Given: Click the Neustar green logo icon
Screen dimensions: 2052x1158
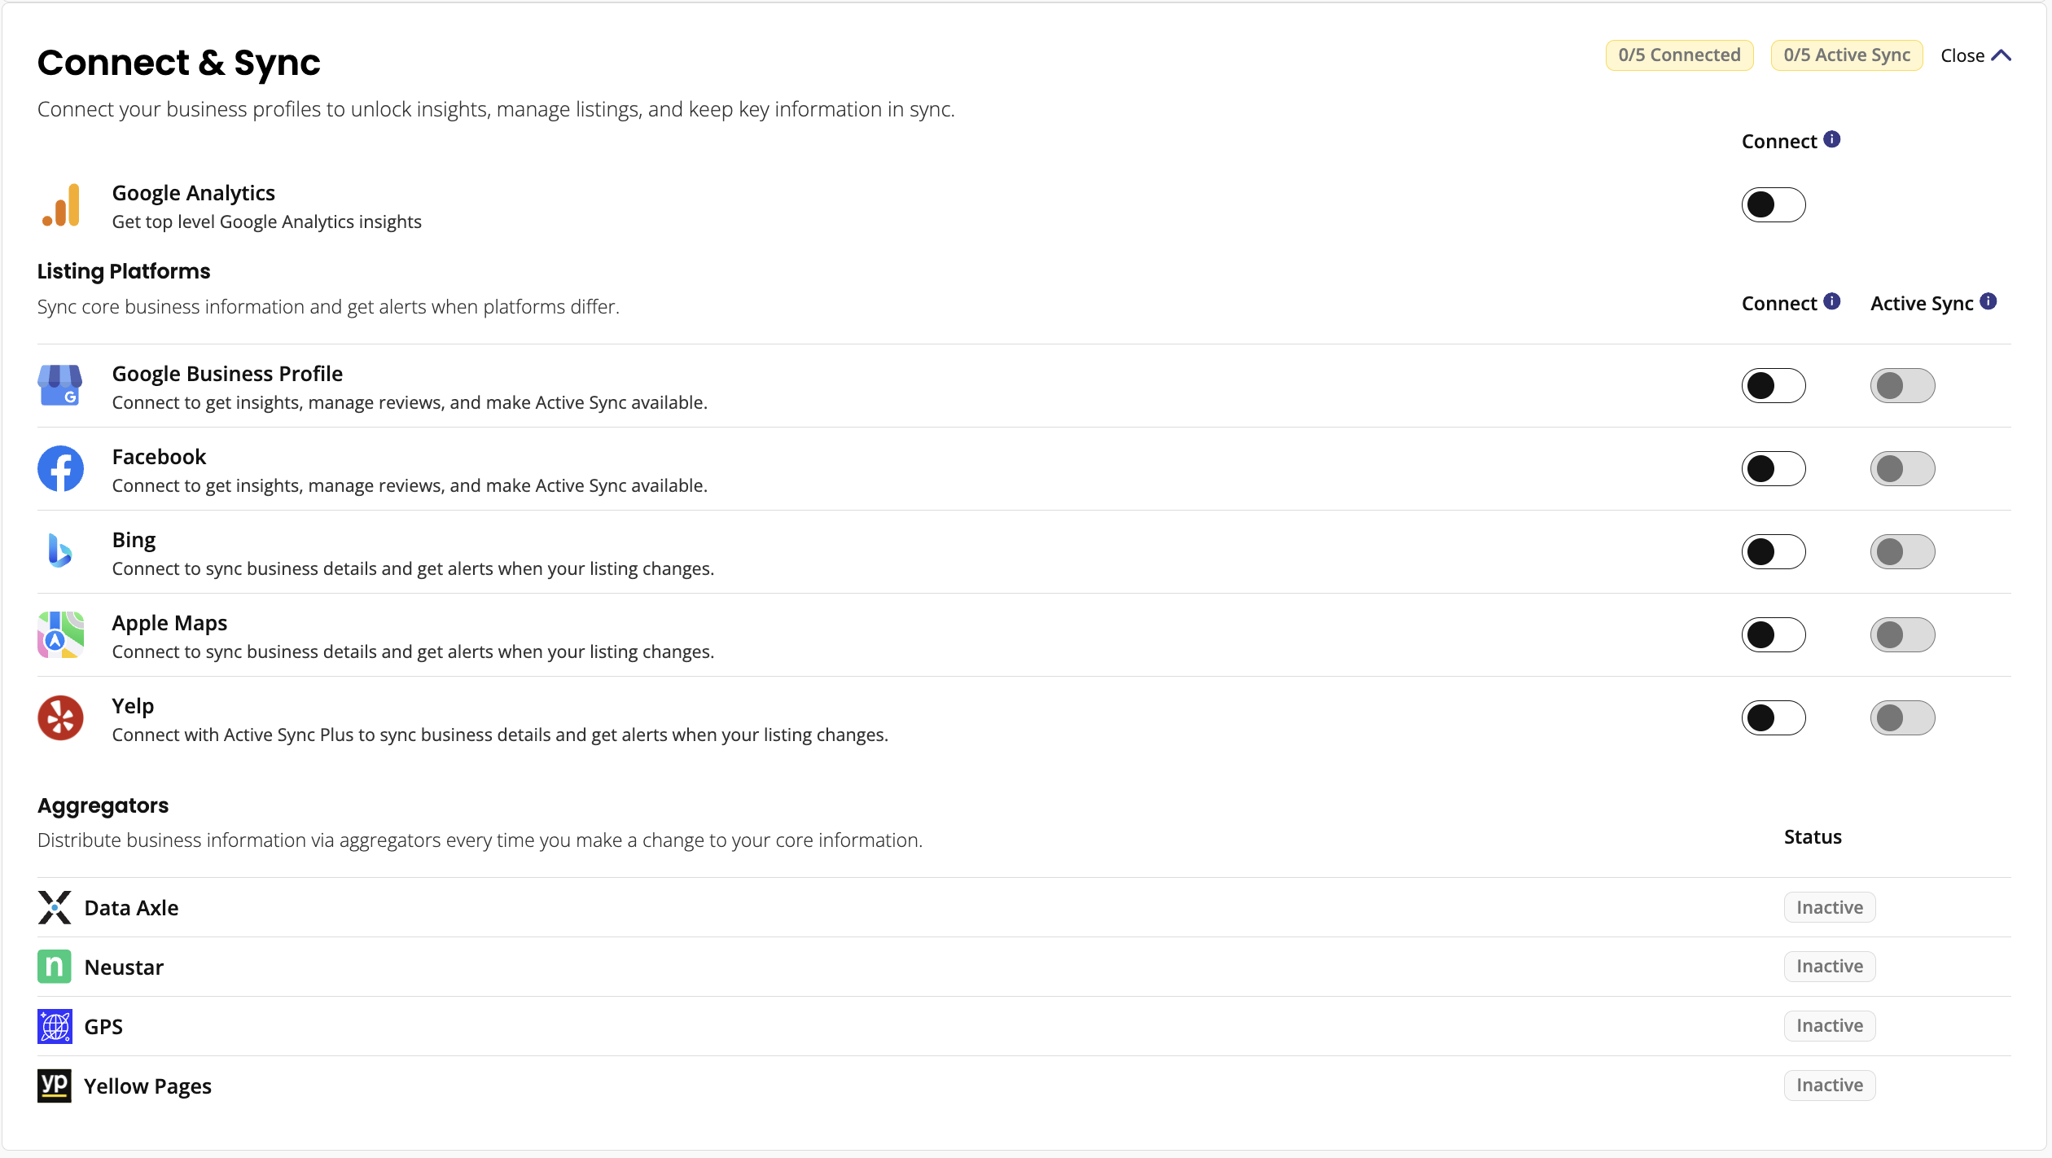Looking at the screenshot, I should pyautogui.click(x=55, y=967).
